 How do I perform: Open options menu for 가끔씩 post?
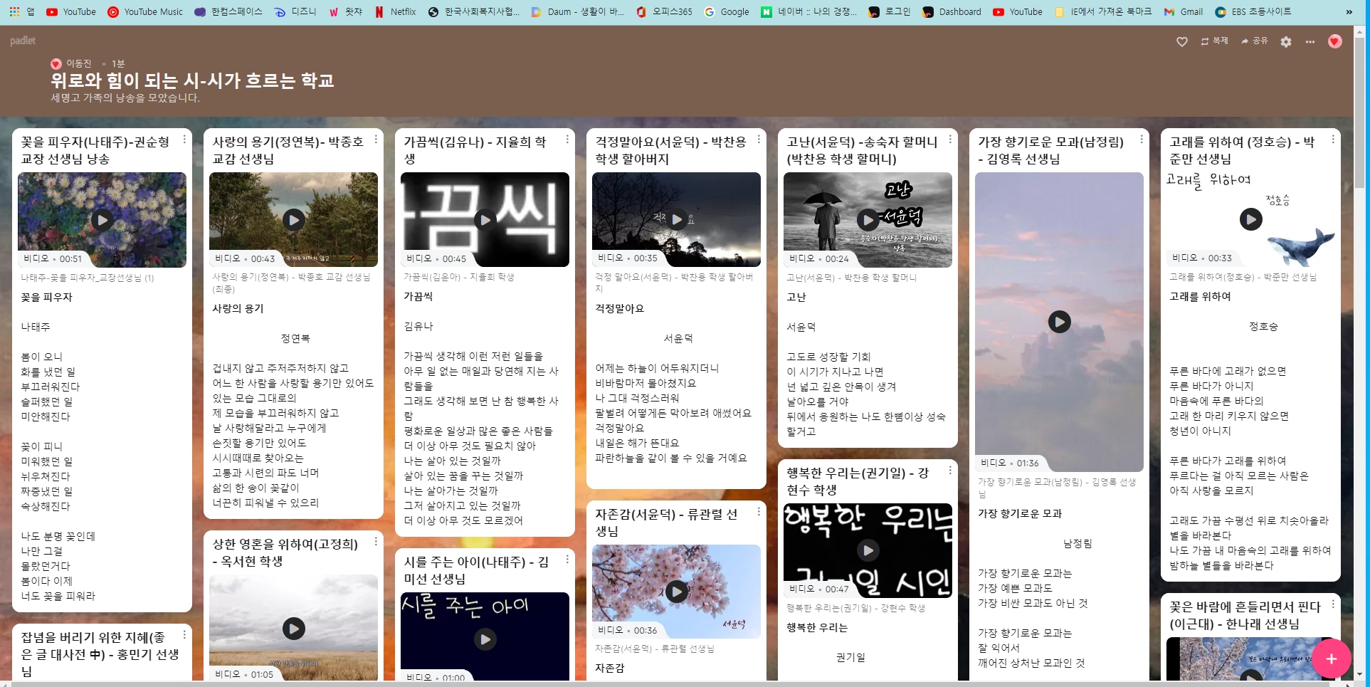click(567, 140)
